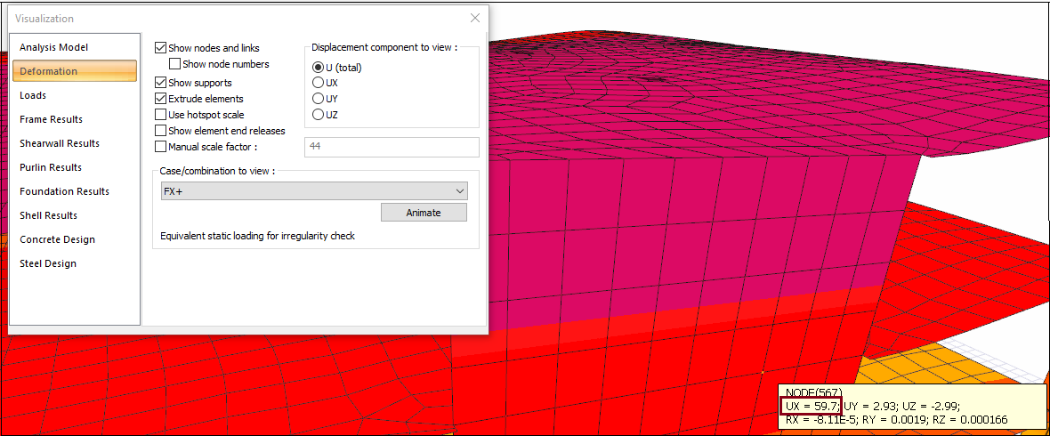
Task: Select UX displacement component radio
Action: (x=318, y=83)
